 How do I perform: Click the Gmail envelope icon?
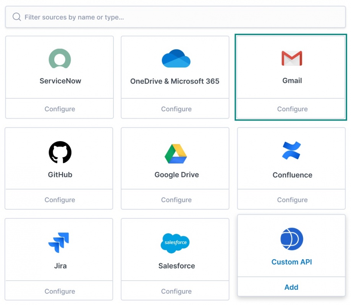coord(292,58)
